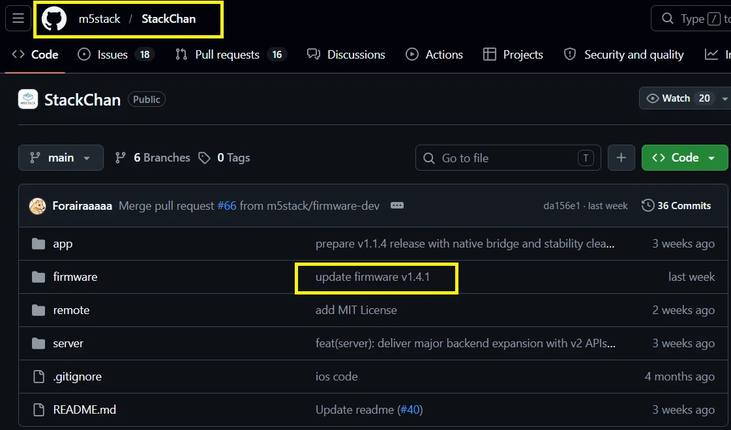View the 0 Tags link

tap(224, 158)
